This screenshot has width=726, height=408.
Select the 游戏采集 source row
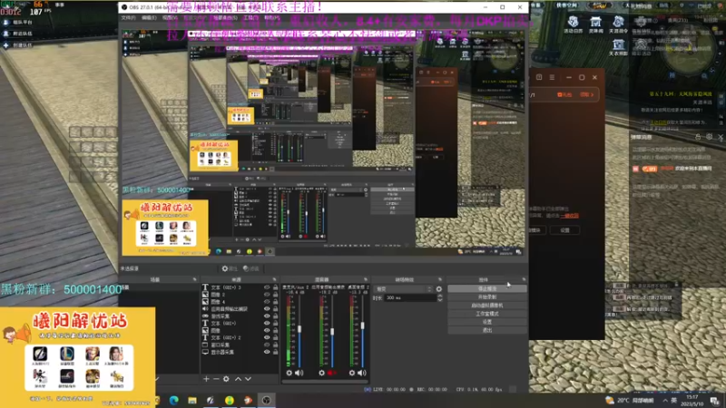(x=240, y=316)
